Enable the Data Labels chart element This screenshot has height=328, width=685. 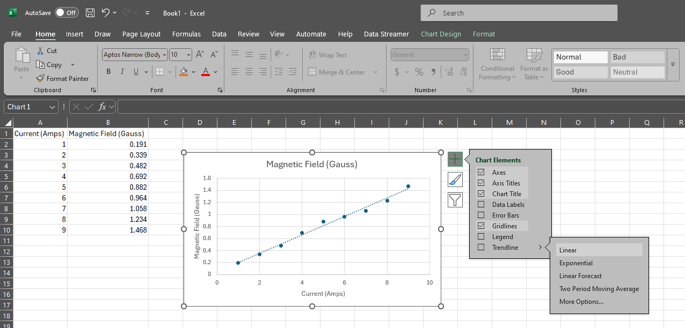point(480,204)
